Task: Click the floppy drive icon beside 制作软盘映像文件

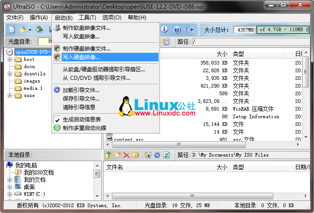Action: (57, 28)
